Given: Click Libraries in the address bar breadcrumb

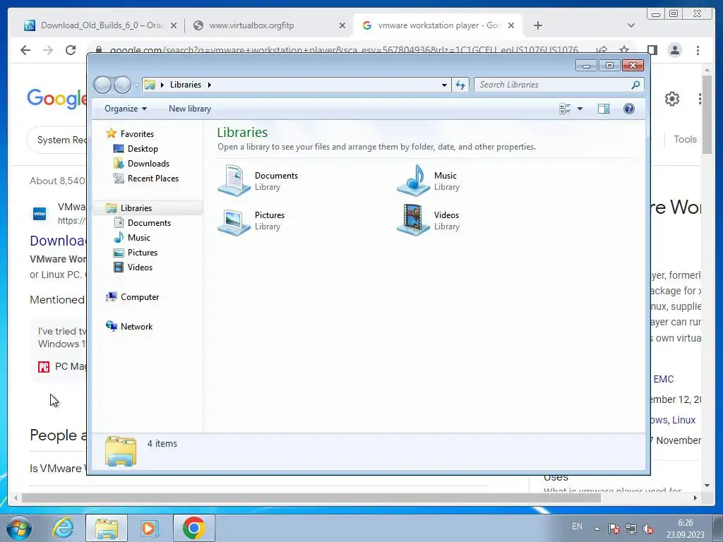Looking at the screenshot, I should pos(186,85).
